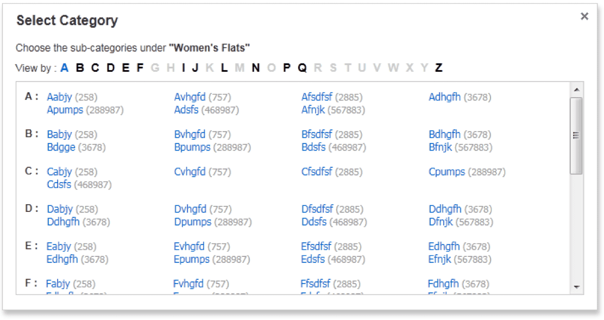Screen dimensions: 604x320
Task: Select letter N in View by
Action: [x=255, y=68]
